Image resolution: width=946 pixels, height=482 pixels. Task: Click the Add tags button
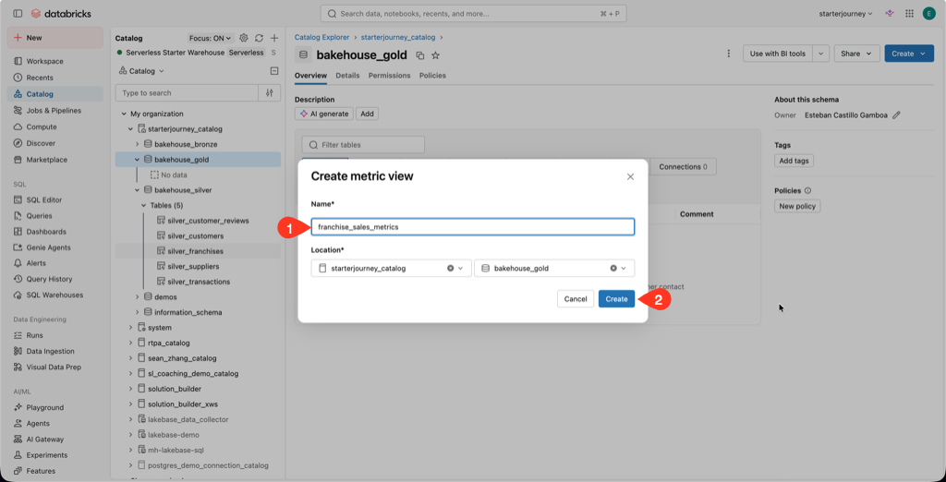tap(794, 161)
